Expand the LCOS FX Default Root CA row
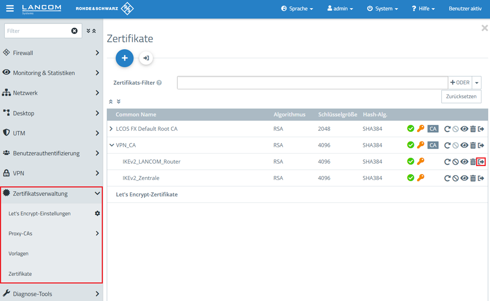The width and height of the screenshot is (490, 301). tap(111, 129)
